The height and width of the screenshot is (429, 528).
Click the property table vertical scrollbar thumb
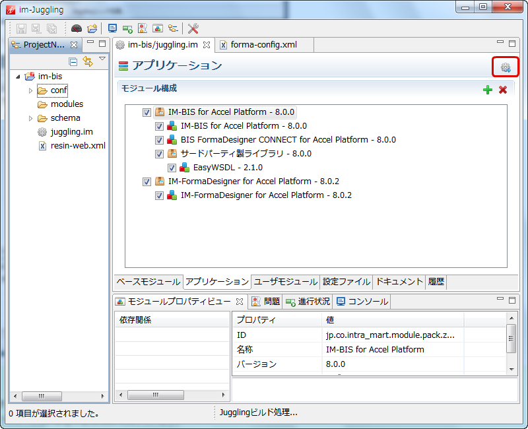(511, 339)
